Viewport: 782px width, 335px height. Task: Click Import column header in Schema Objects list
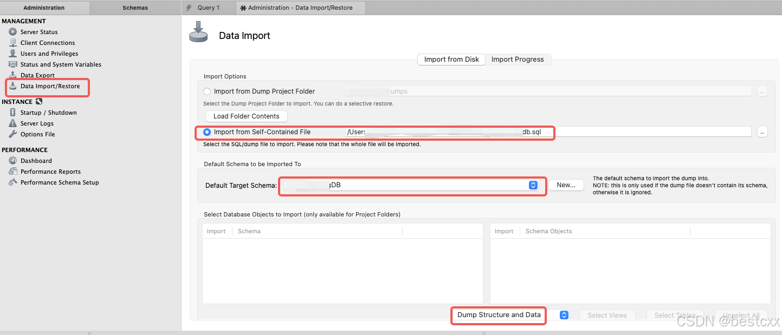pyautogui.click(x=504, y=231)
